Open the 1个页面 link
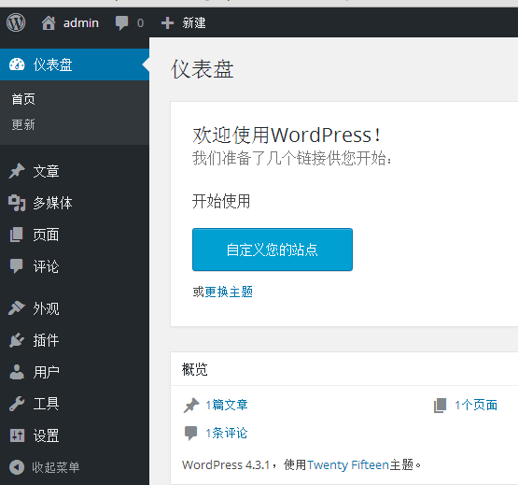 coord(476,405)
